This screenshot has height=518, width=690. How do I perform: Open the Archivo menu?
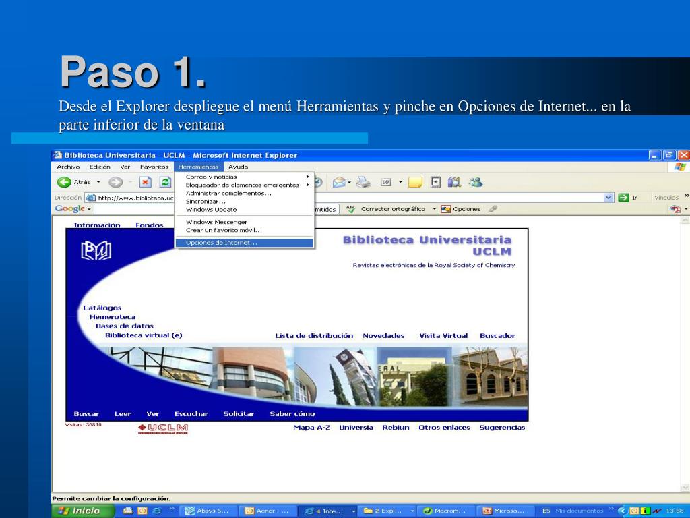click(68, 167)
